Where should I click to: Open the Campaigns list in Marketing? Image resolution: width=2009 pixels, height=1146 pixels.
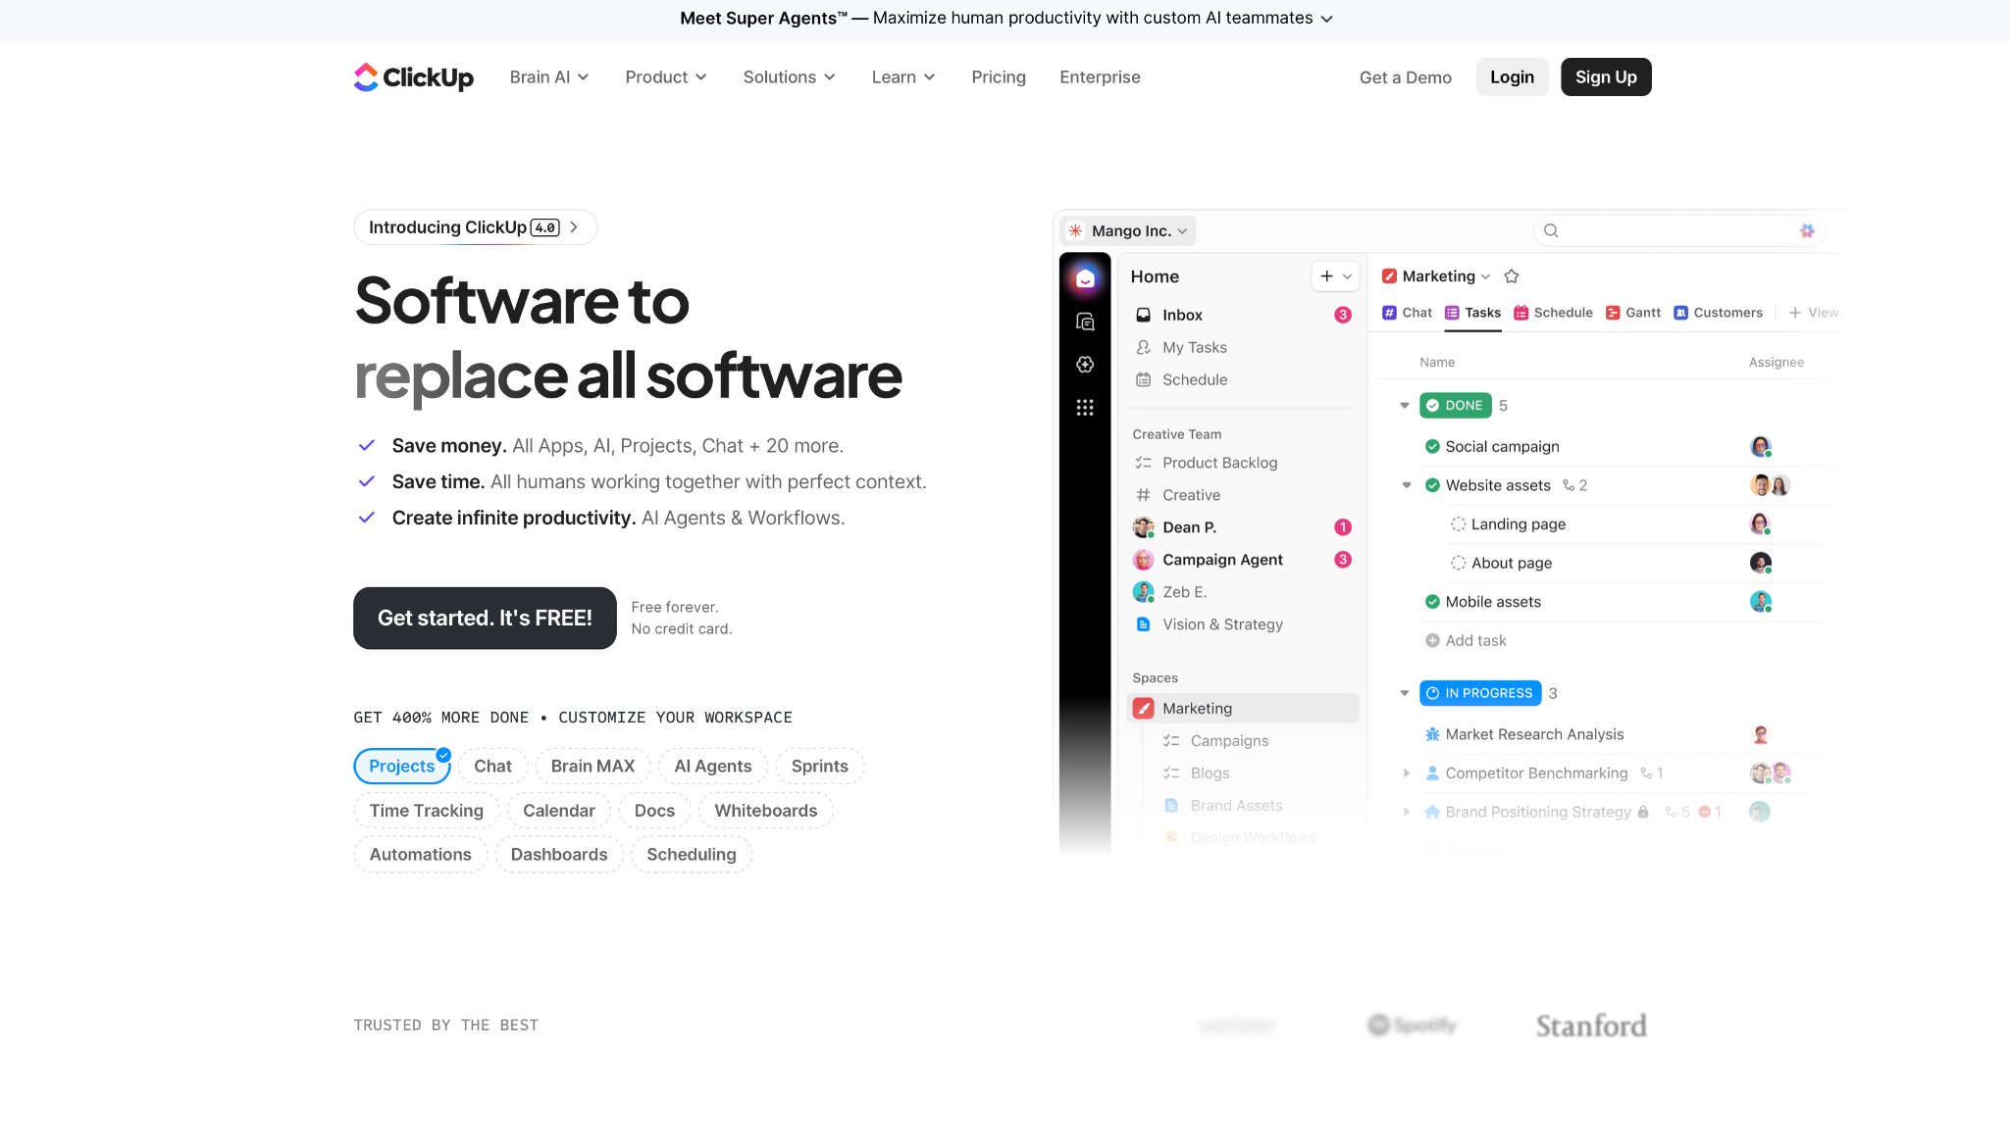tap(1229, 741)
